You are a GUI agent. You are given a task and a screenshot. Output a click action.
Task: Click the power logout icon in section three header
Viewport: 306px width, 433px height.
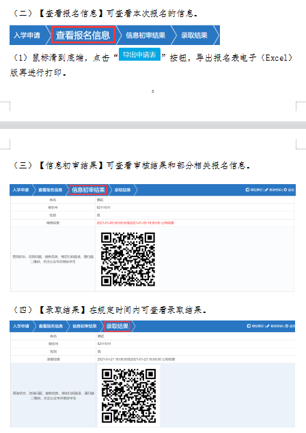[285, 190]
